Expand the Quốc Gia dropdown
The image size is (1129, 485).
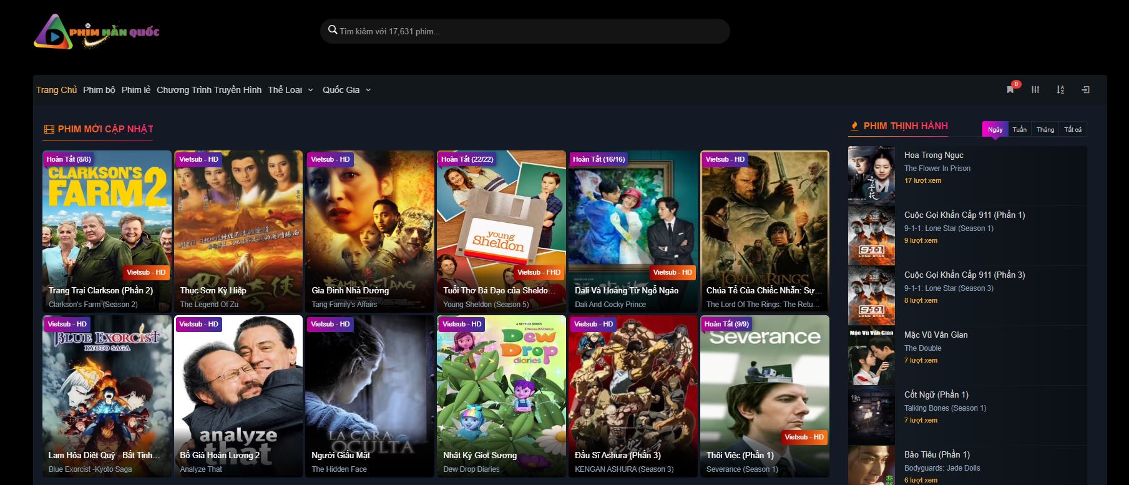[346, 90]
